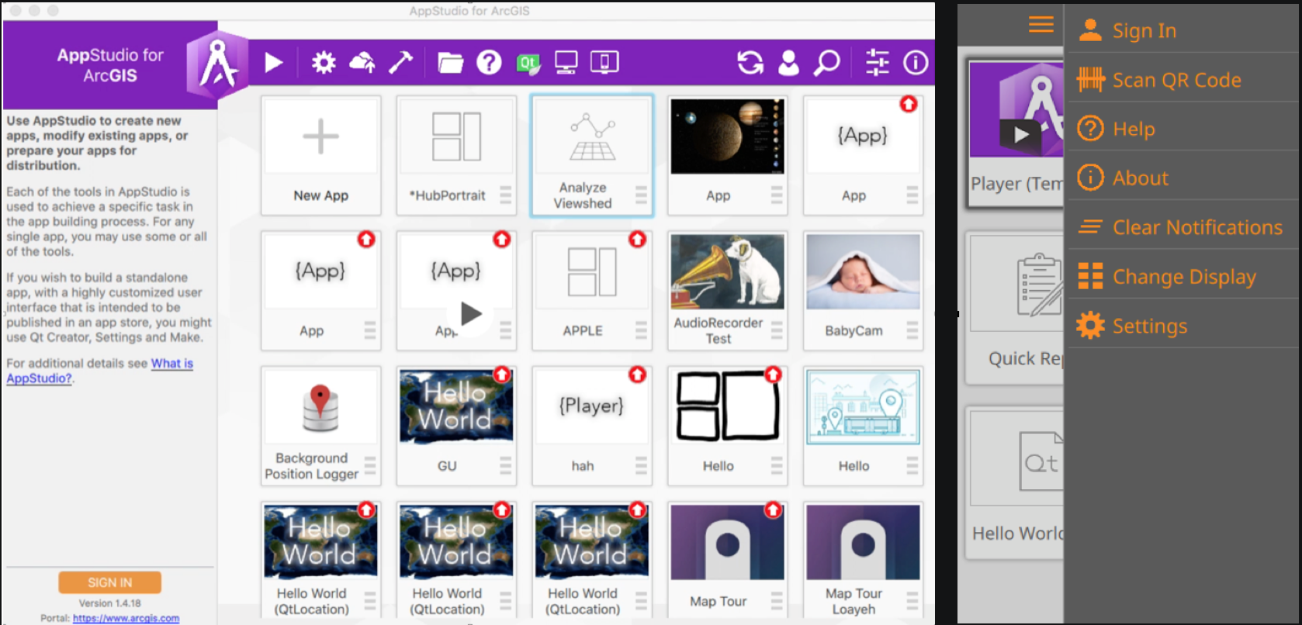Open the Hello World card in the Player window
Screen dimensions: 1302x625
tap(1015, 483)
